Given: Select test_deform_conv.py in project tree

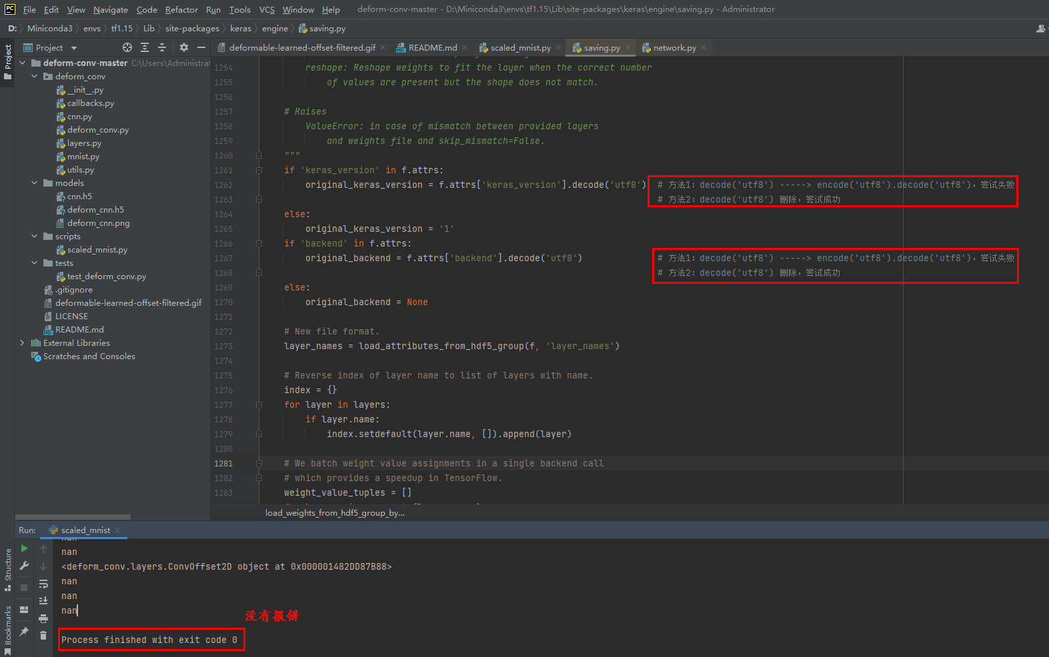Looking at the screenshot, I should pyautogui.click(x=107, y=276).
